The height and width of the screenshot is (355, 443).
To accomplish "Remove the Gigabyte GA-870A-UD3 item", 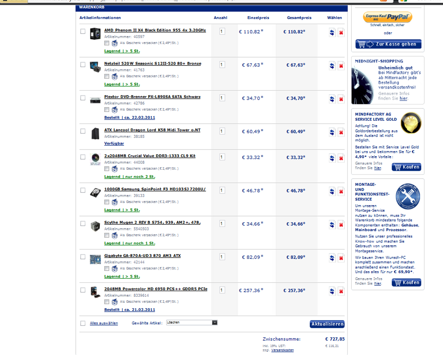I will coord(341,258).
